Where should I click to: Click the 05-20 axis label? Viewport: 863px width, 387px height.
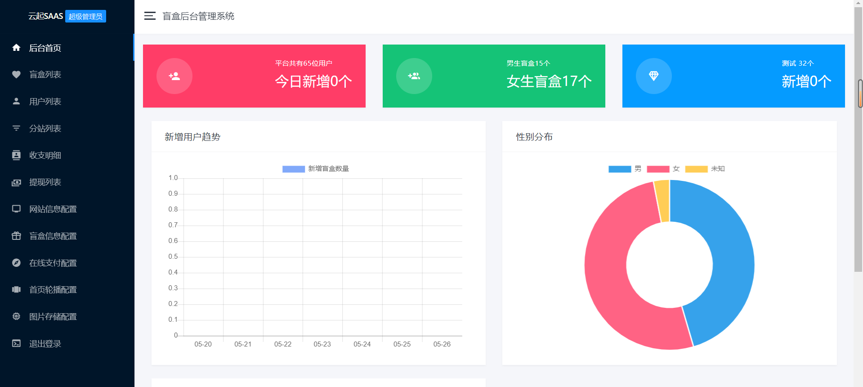(203, 344)
